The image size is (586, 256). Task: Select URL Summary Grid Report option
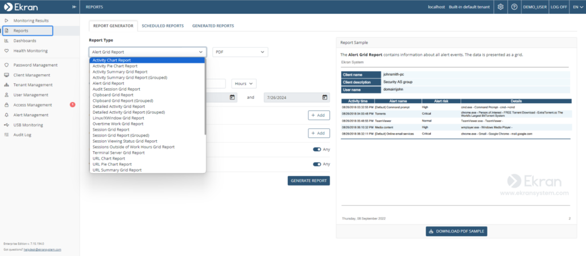pos(147,170)
